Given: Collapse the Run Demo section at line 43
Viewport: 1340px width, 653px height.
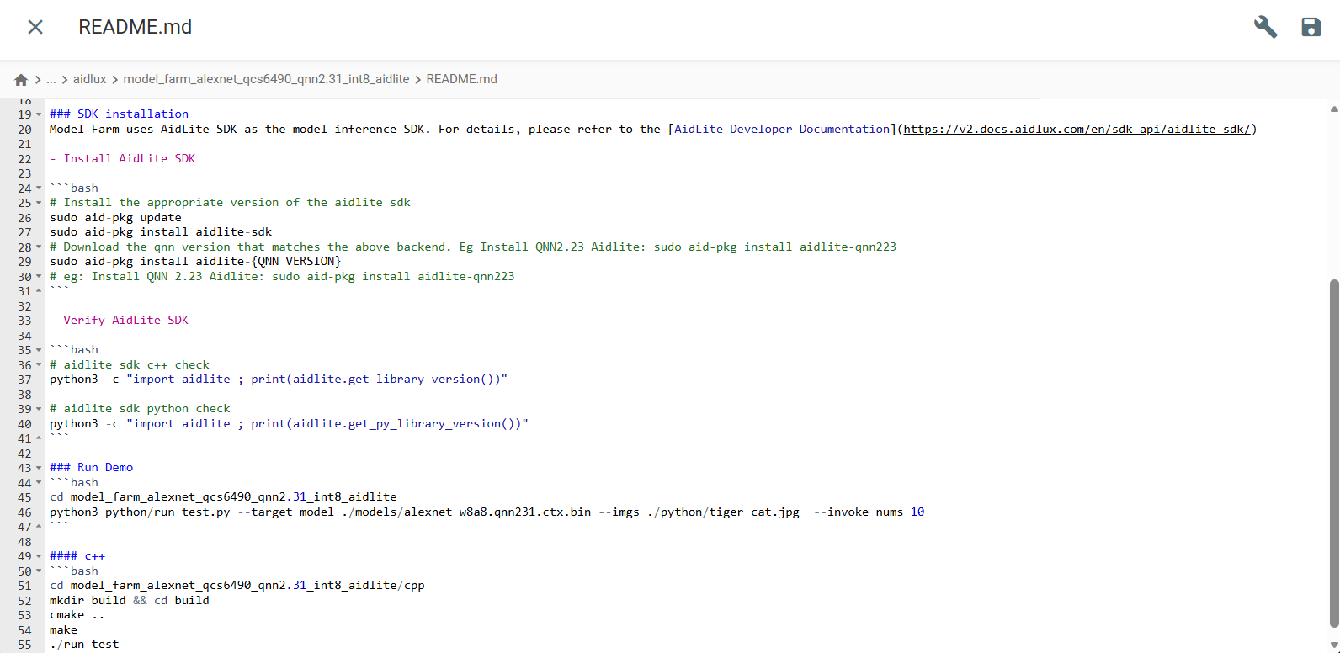Looking at the screenshot, I should (x=39, y=468).
